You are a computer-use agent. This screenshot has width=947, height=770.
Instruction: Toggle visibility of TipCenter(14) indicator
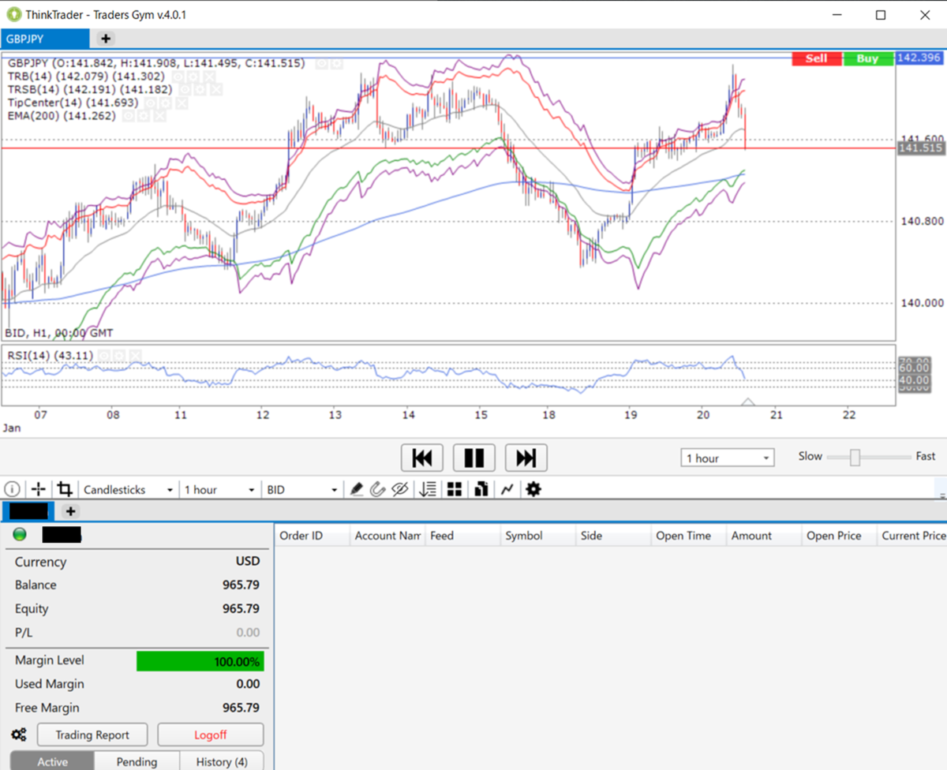click(x=152, y=103)
